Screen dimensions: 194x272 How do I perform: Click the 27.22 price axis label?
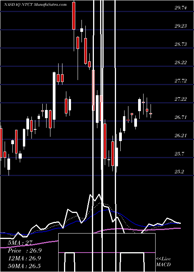[x=181, y=99]
